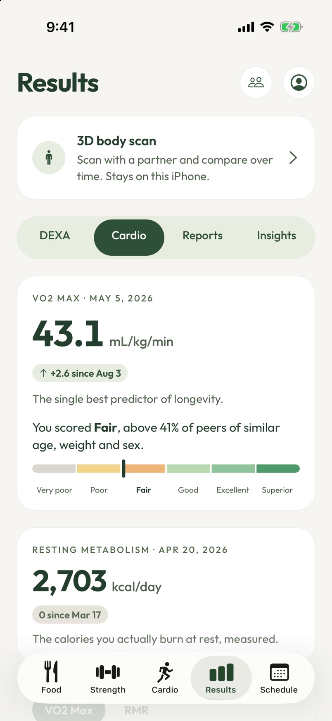
Task: Open the profile account icon
Action: coord(299,82)
